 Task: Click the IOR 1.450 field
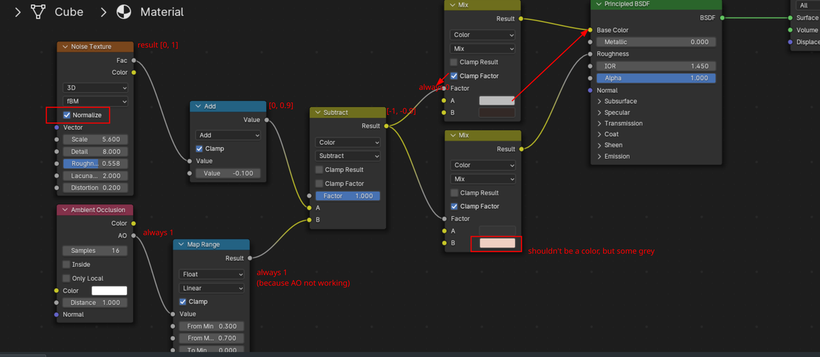pyautogui.click(x=656, y=66)
